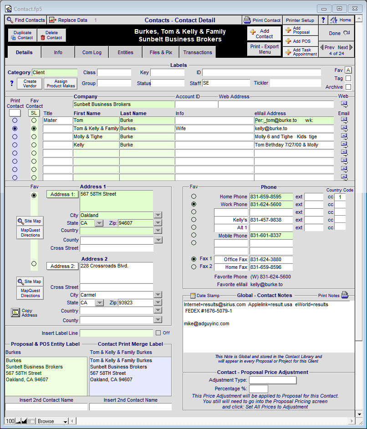The image size is (367, 429).
Task: Click email icon for kelly@burke.to row
Action: pos(344,128)
